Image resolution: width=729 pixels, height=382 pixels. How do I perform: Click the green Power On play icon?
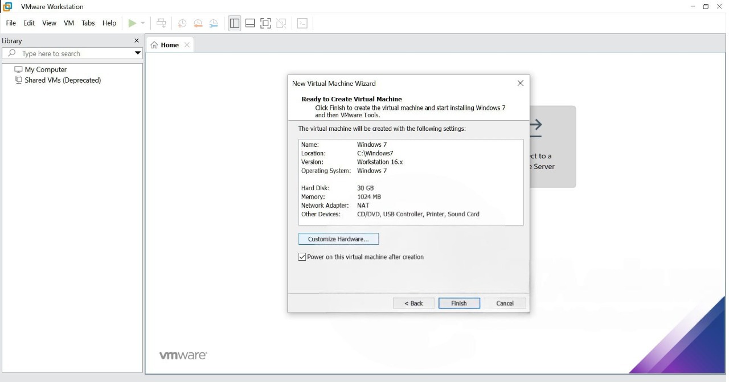pyautogui.click(x=132, y=23)
